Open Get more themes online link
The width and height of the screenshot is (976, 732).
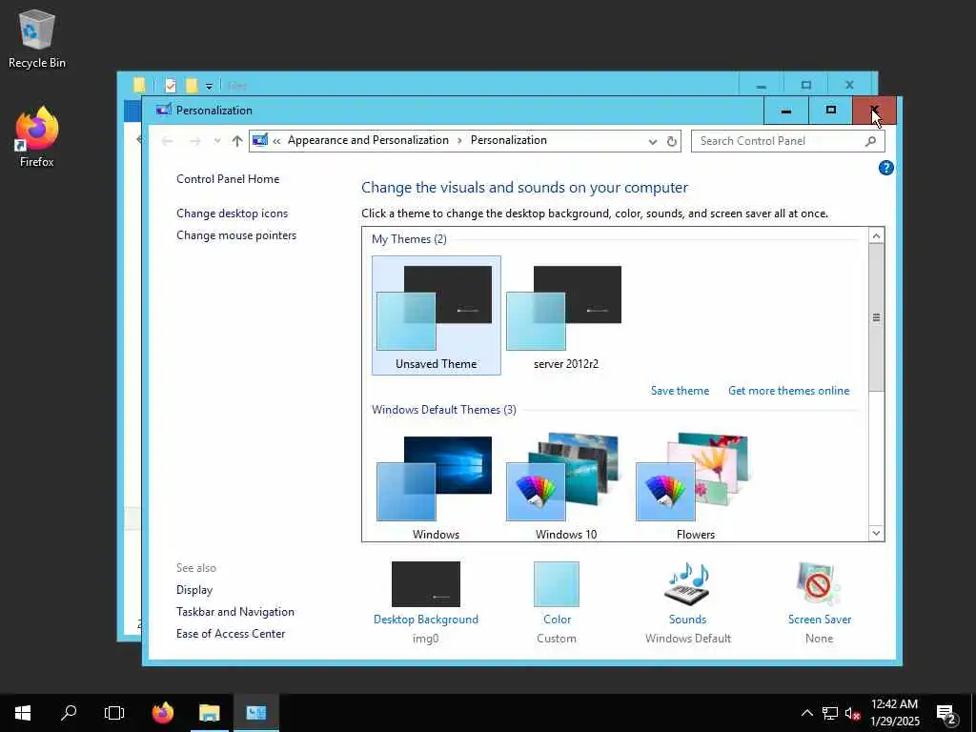(x=788, y=390)
